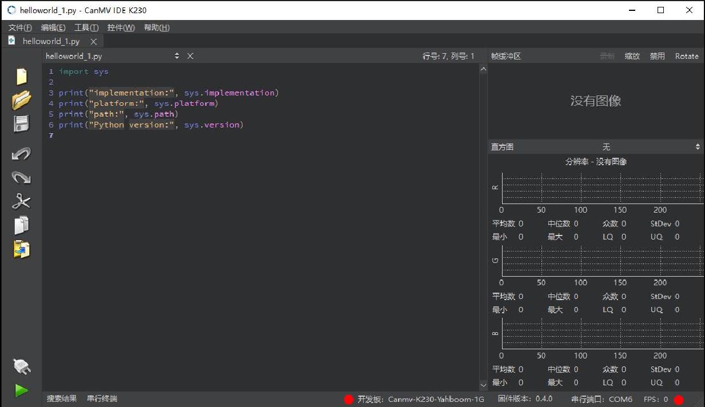
Task: Click the Redo arrow icon
Action: (x=21, y=178)
